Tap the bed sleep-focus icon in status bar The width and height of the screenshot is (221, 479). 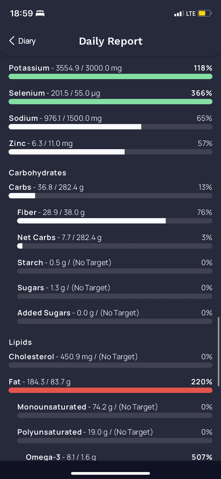40,13
